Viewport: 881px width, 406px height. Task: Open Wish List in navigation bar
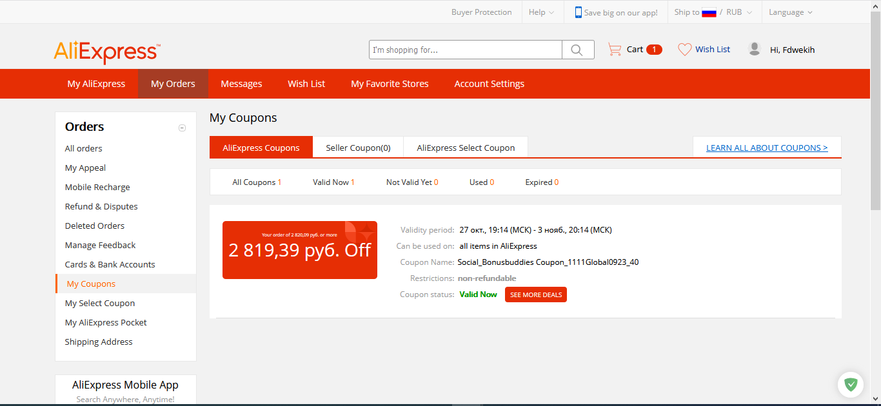(306, 84)
